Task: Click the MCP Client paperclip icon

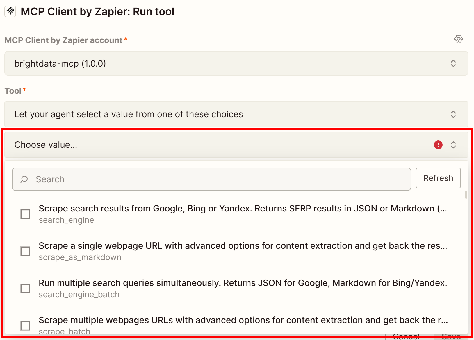Action: tap(10, 11)
